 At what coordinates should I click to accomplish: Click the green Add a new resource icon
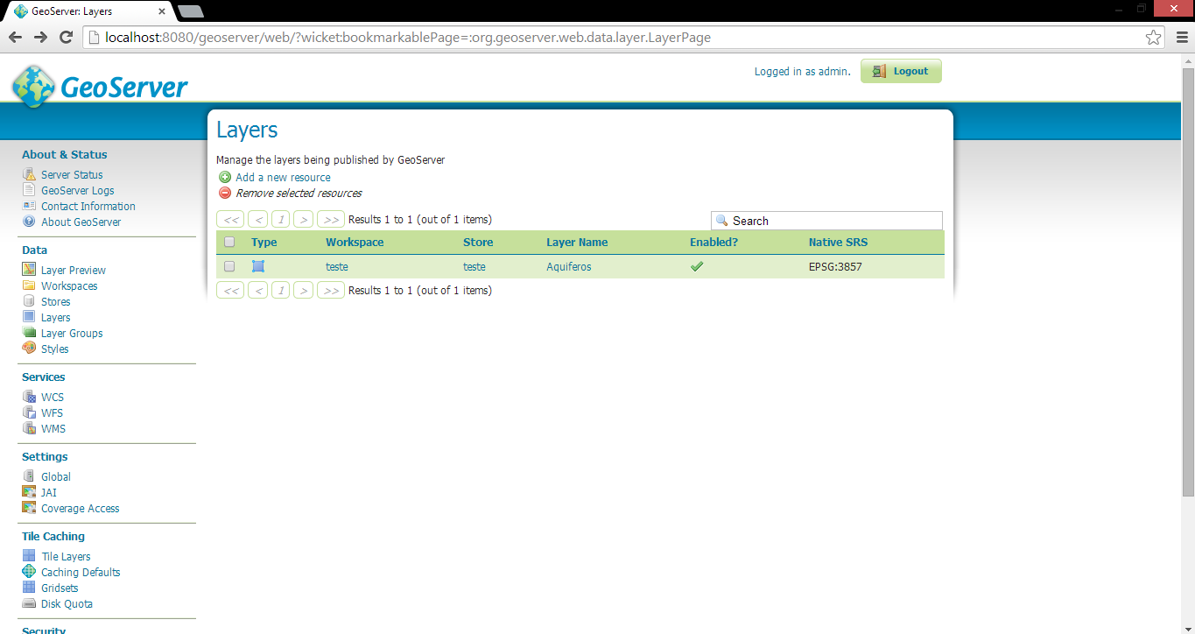(x=225, y=177)
